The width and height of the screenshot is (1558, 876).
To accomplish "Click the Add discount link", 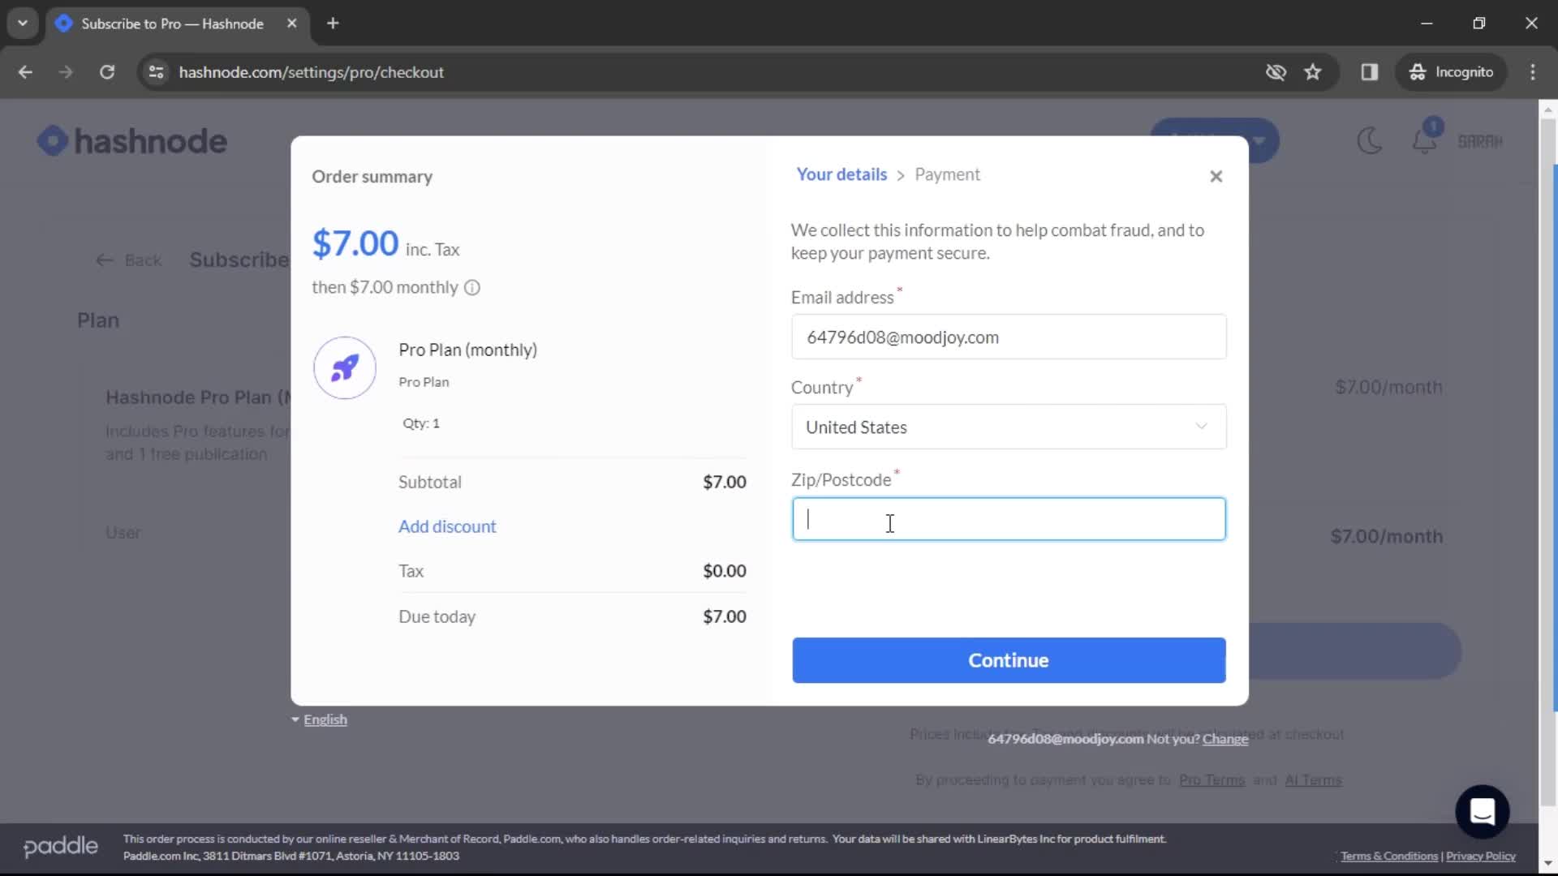I will tap(449, 526).
